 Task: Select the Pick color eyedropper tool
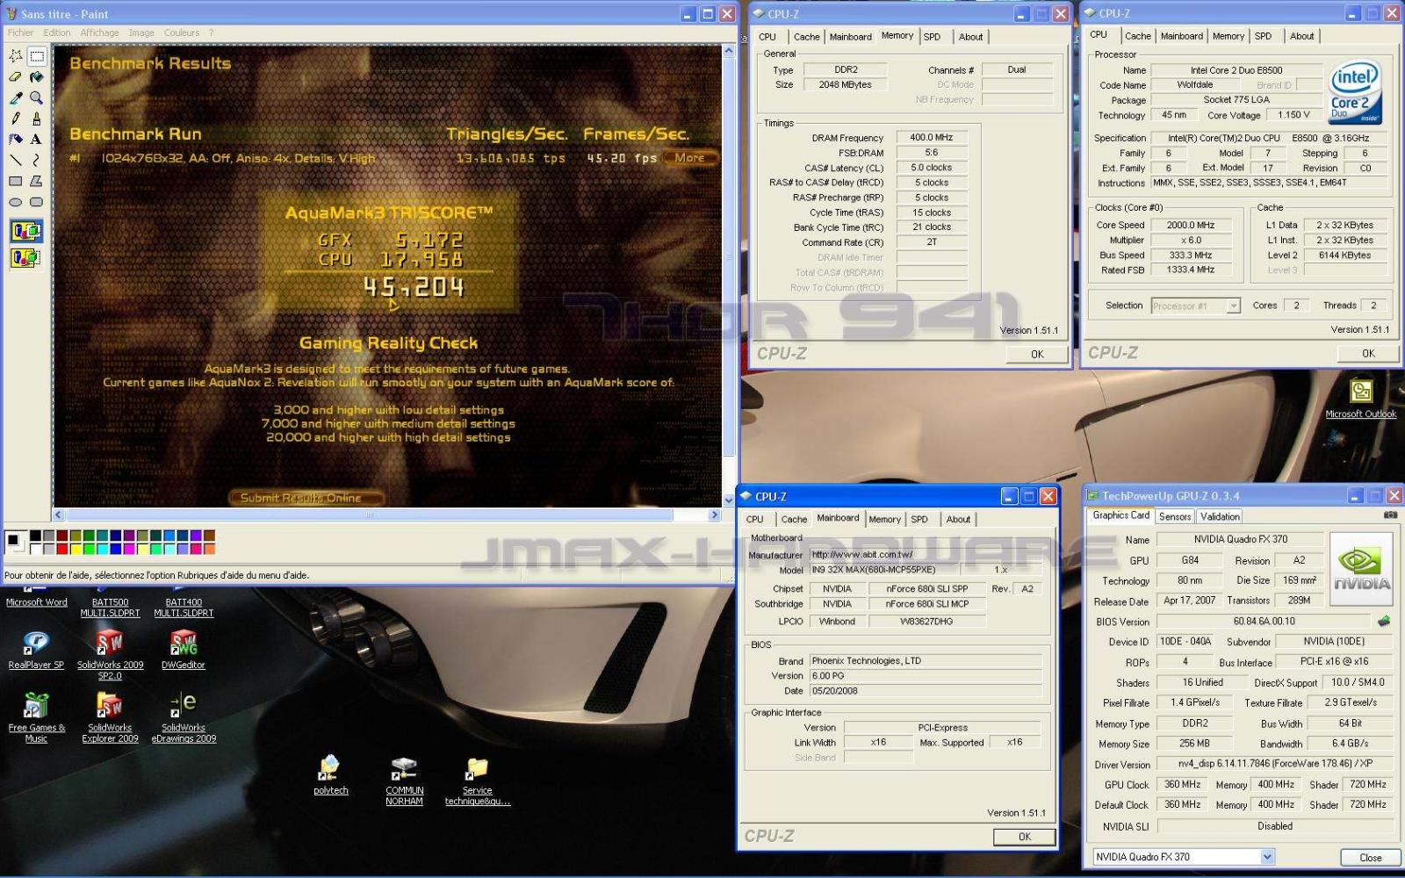pyautogui.click(x=16, y=97)
